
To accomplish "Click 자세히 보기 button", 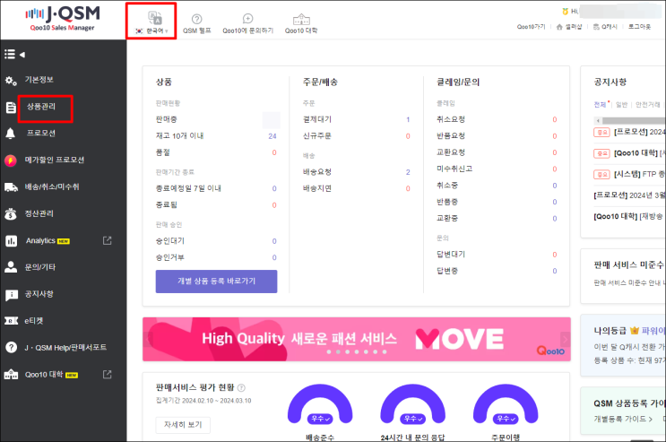I will point(183,425).
